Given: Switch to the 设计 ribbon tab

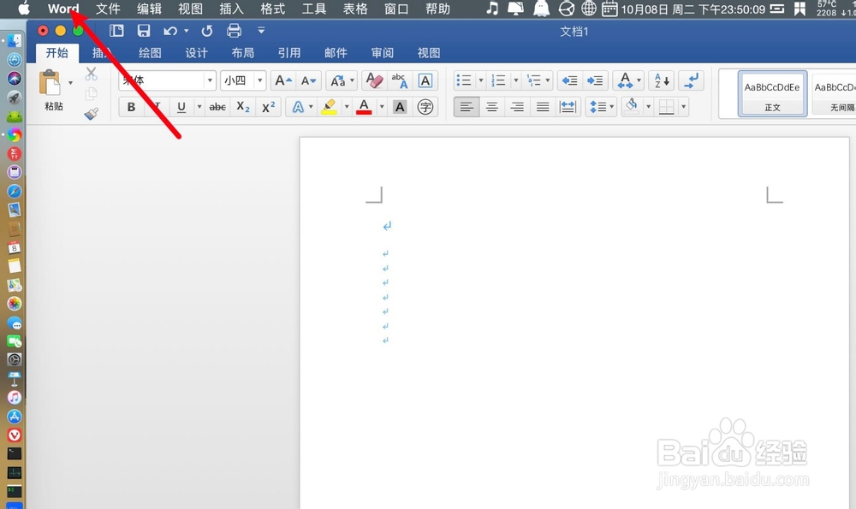Looking at the screenshot, I should click(x=197, y=53).
